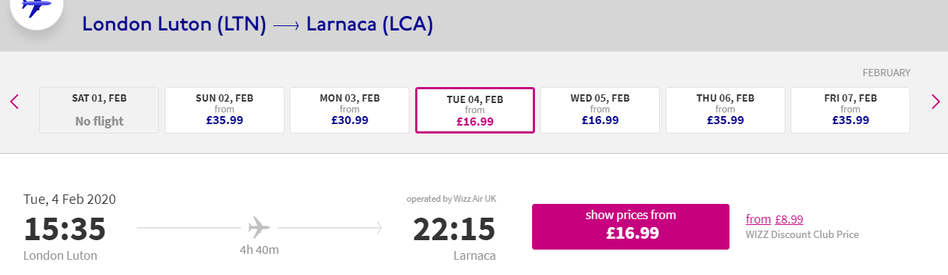The image size is (948, 275).
Task: Click the 22:15 arrival time
Action: [454, 229]
